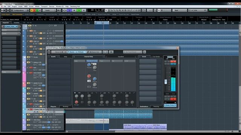Toggle Mute button in Channel Settings fader section
Screen dimensions: 241x135
[167, 61]
